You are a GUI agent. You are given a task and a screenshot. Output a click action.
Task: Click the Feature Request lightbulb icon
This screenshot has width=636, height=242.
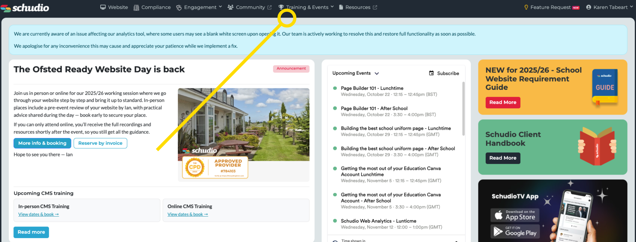point(526,7)
